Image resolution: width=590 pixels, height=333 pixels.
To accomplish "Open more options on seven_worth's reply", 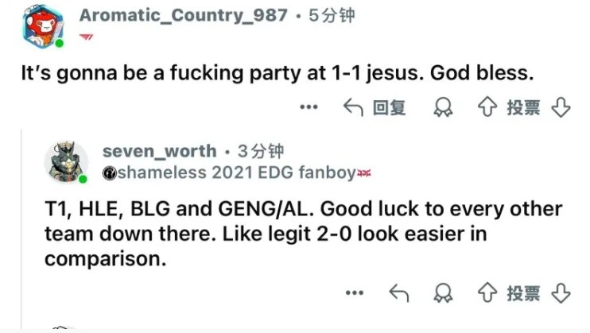I will (x=355, y=293).
